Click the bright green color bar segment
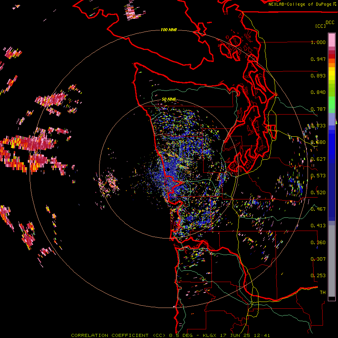The image size is (338, 338). [x=332, y=103]
